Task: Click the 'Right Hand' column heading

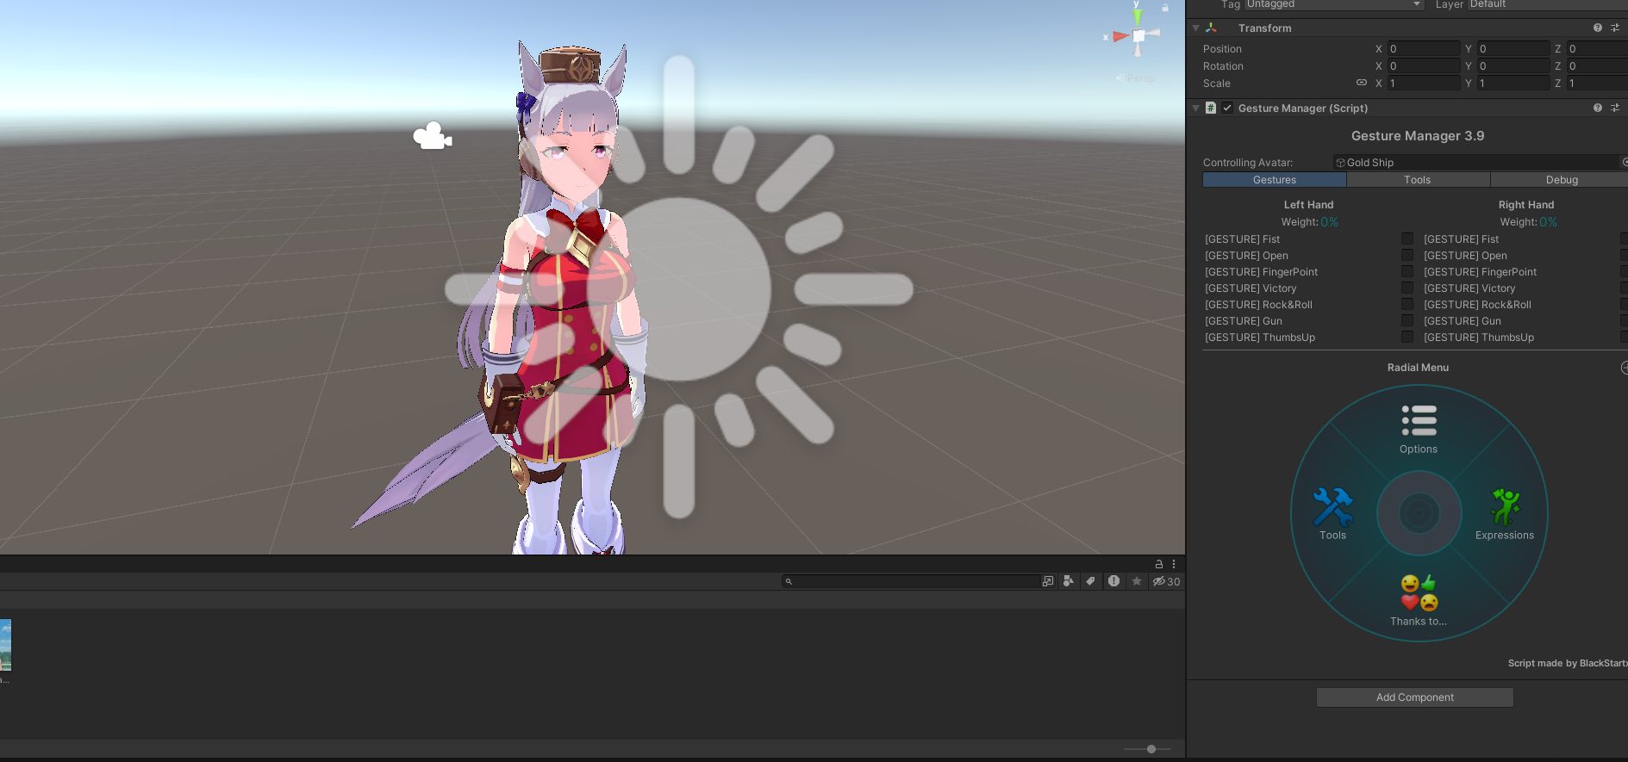Action: (1525, 205)
